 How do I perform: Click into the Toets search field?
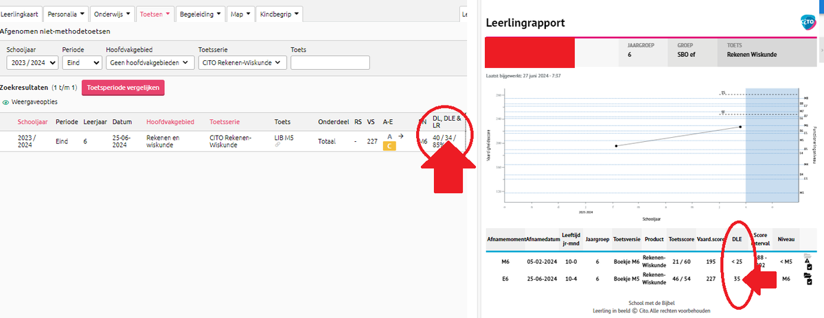click(x=330, y=62)
